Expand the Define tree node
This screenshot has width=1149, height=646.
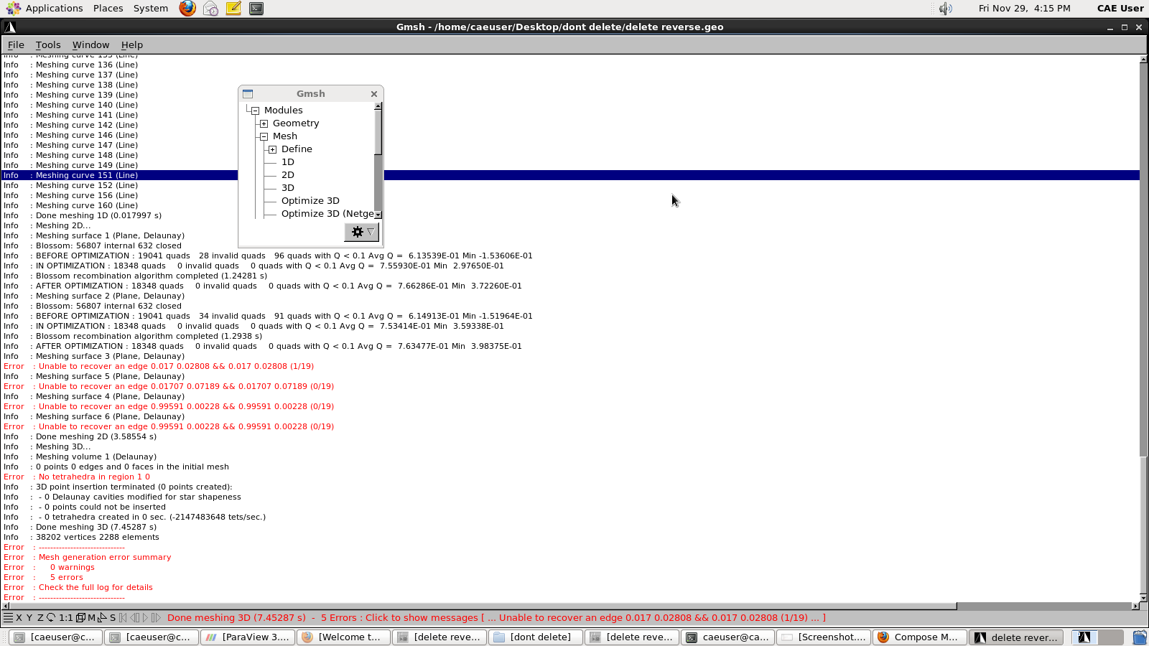(272, 149)
